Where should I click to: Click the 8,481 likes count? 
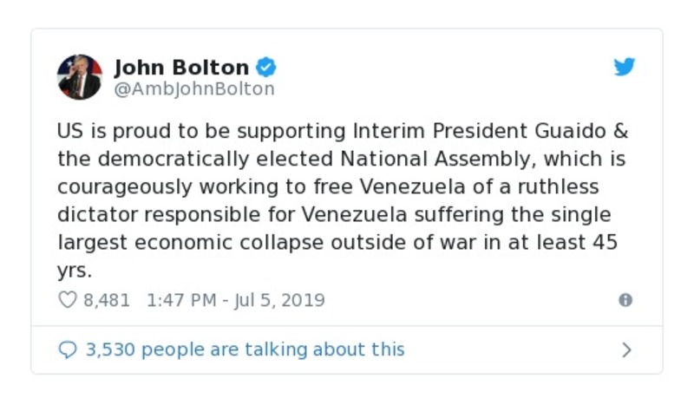click(106, 301)
